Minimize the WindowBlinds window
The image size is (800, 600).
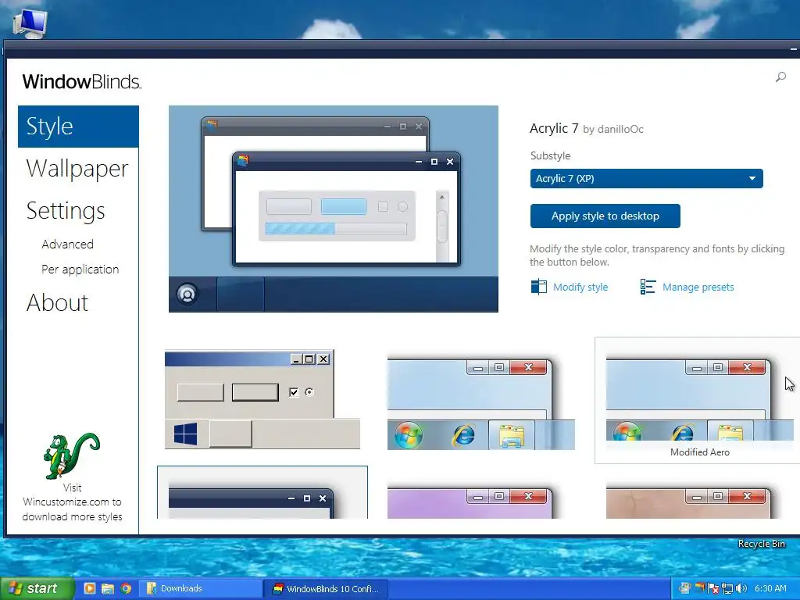(x=794, y=49)
